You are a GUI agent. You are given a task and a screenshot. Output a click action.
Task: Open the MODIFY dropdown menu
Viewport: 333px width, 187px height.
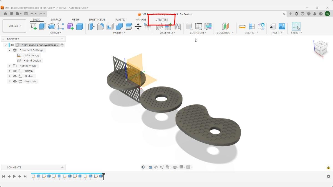tap(119, 33)
